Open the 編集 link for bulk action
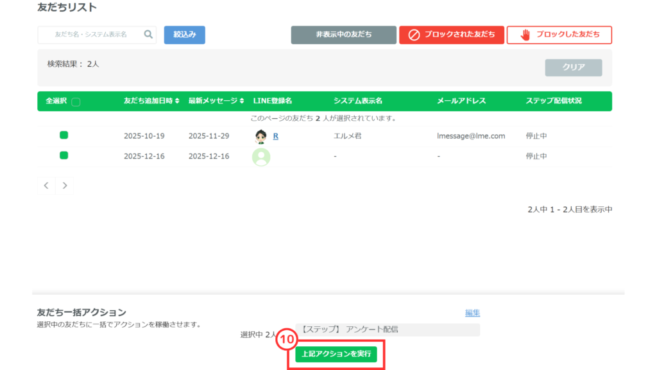Screen dimensions: 657x370 click(x=472, y=313)
